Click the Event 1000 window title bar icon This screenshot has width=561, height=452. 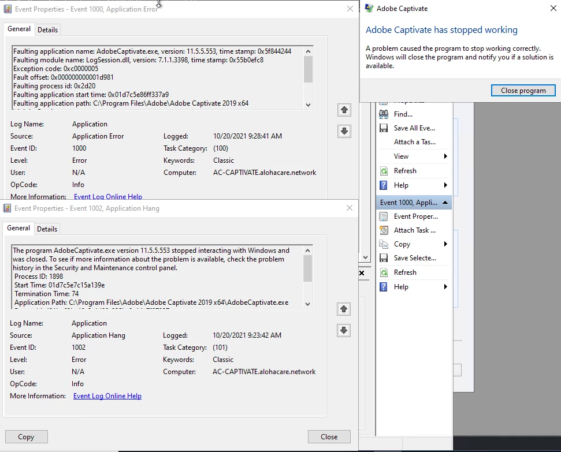coord(8,9)
